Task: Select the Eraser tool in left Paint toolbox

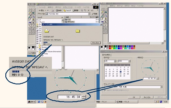Action: [x=30, y=13]
